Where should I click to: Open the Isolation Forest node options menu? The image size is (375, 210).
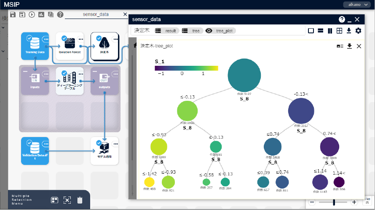[80, 39]
